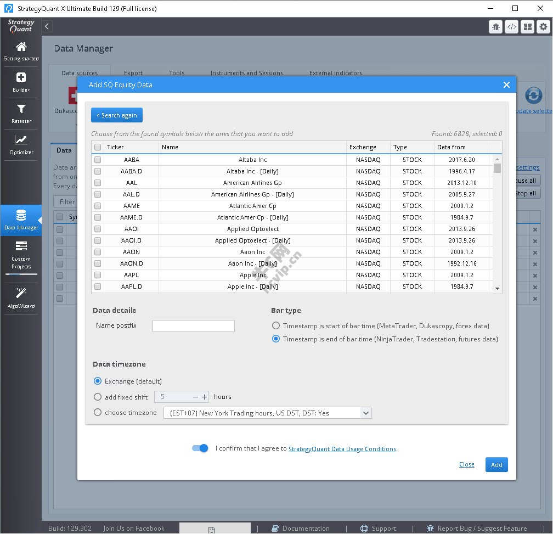Open Support in the status bar
Image resolution: width=553 pixels, height=534 pixels.
pos(378,528)
